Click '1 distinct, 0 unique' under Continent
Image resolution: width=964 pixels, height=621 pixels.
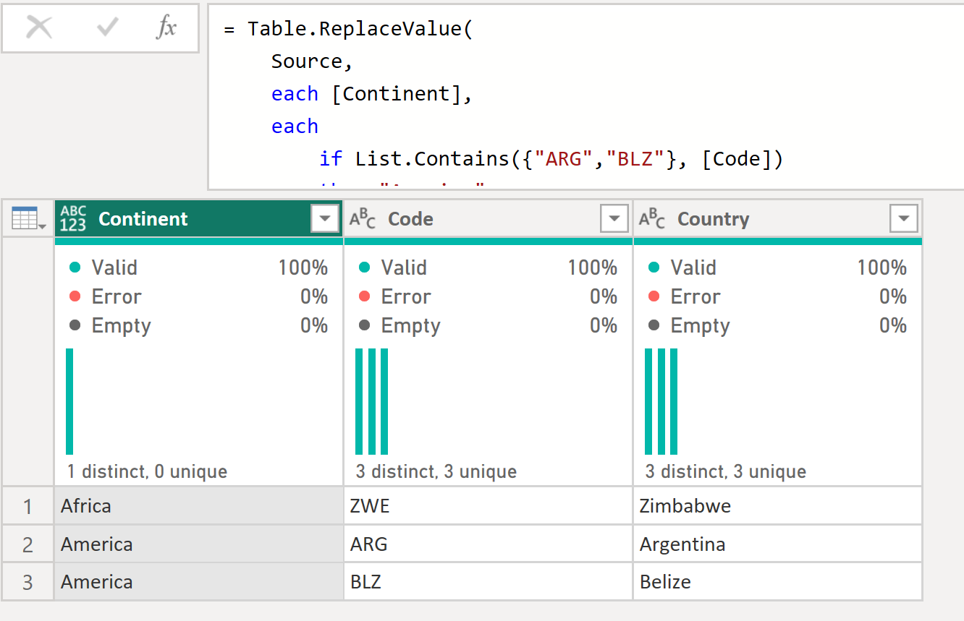coord(148,472)
